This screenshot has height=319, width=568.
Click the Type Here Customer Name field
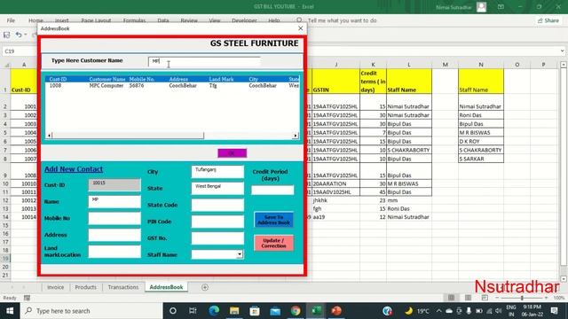[x=204, y=61]
